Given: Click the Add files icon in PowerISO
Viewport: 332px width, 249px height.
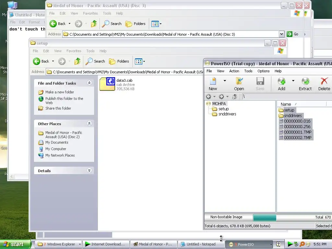Looking at the screenshot, I should pyautogui.click(x=281, y=84).
